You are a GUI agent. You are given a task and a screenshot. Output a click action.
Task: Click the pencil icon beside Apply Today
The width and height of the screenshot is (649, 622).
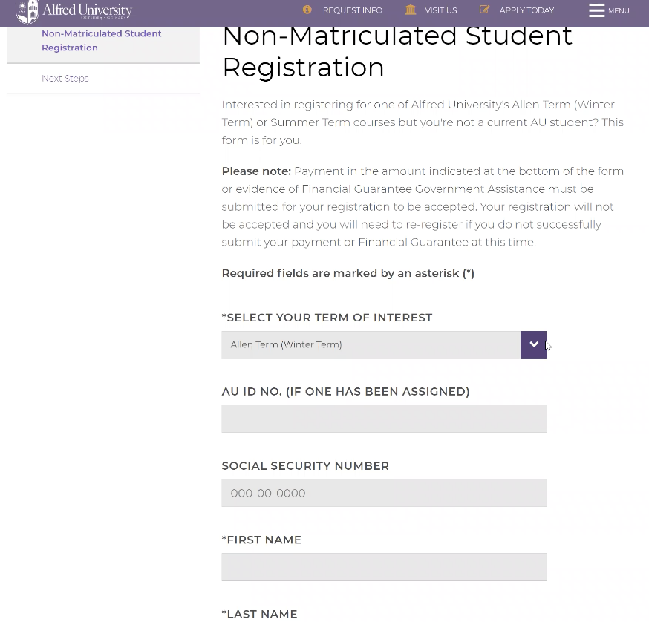pyautogui.click(x=485, y=10)
